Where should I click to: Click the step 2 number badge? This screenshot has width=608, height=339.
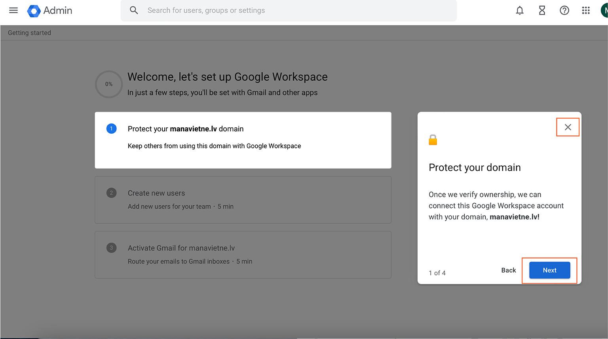click(x=112, y=193)
